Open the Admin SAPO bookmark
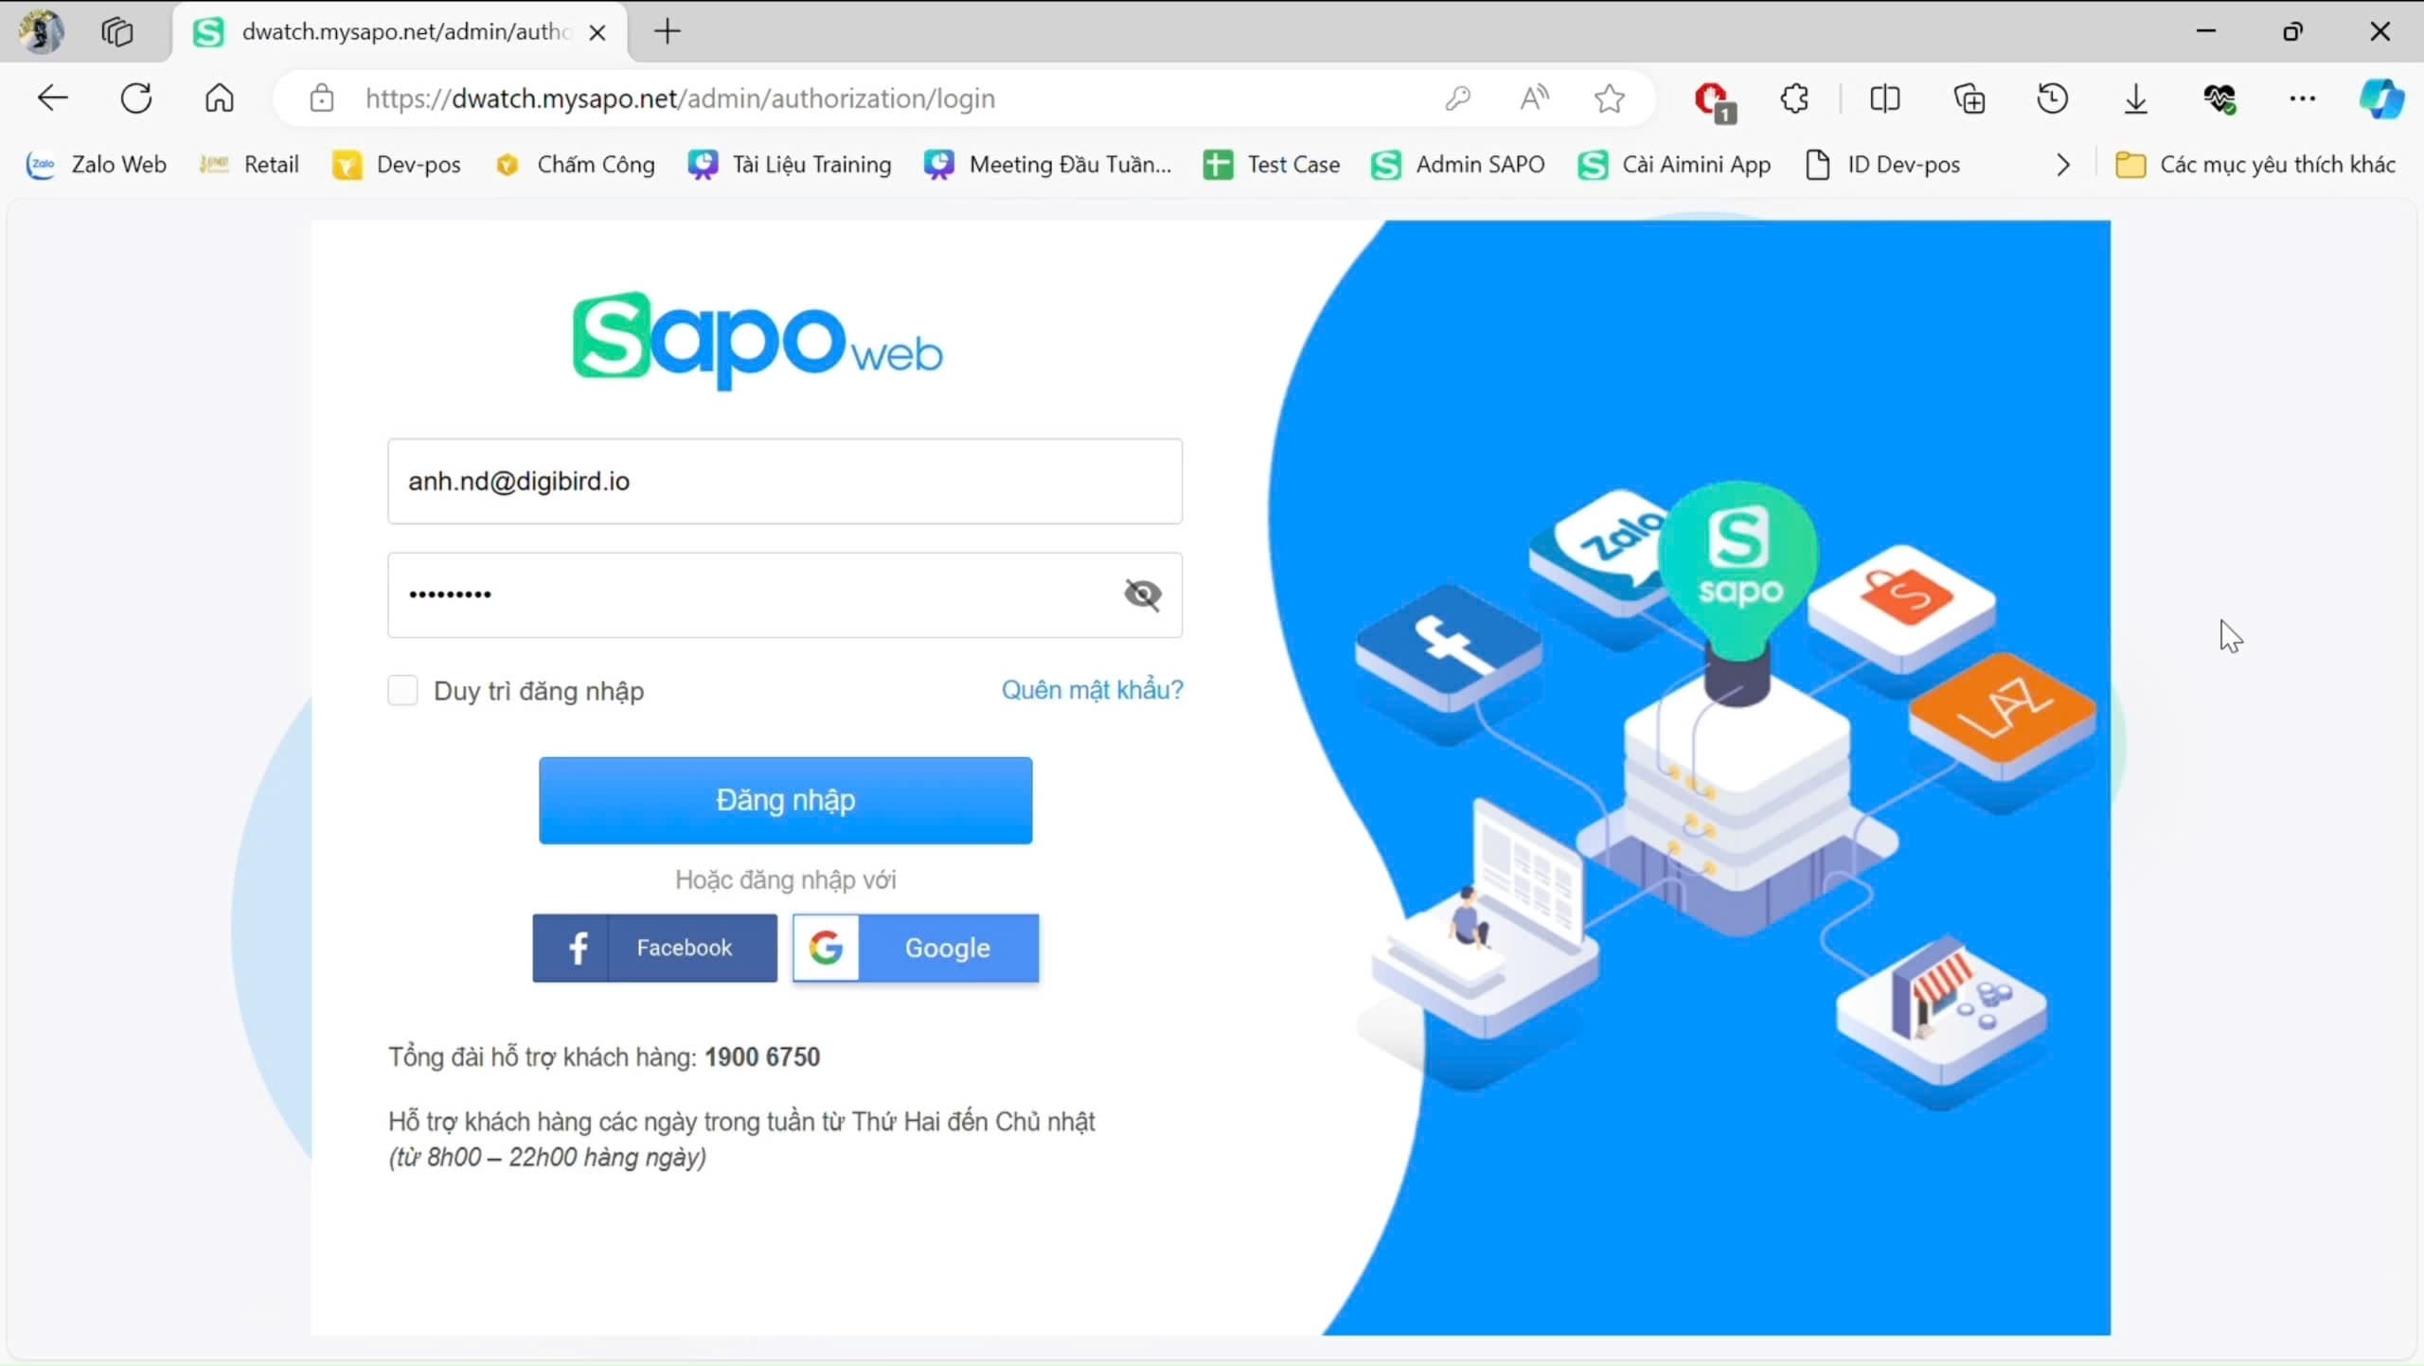The width and height of the screenshot is (2424, 1366). point(1457,165)
